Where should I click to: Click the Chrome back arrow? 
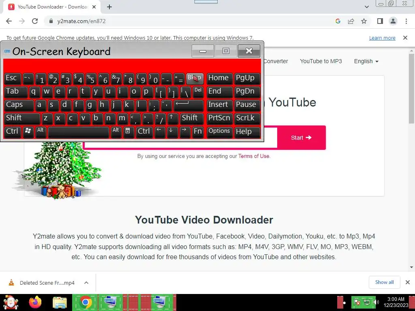[9, 21]
